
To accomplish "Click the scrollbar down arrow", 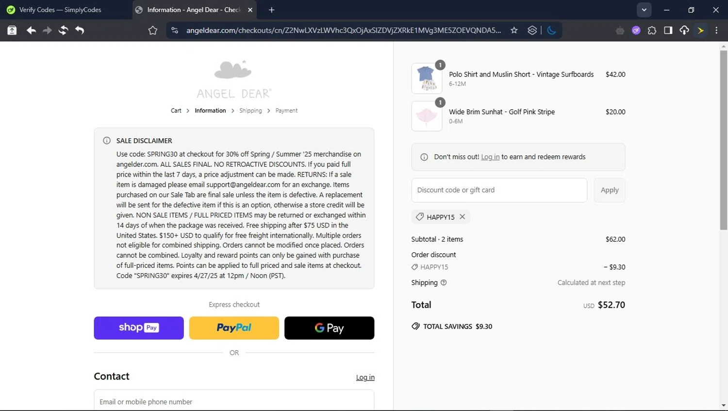I will [x=724, y=406].
